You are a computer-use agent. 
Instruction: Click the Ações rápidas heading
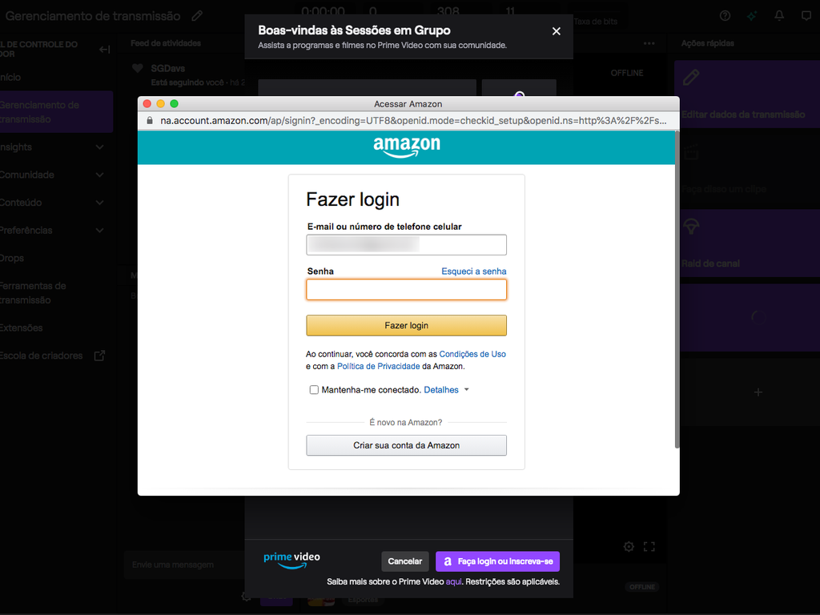pyautogui.click(x=708, y=43)
